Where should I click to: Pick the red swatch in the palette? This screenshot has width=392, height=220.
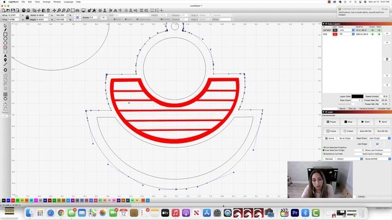tap(13, 200)
